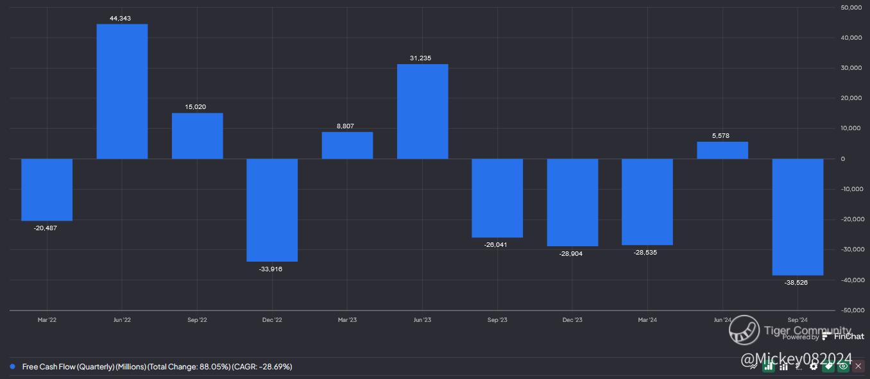Viewport: 870px width, 379px height.
Task: Toggle the data labels tag icon
Action: click(x=828, y=366)
